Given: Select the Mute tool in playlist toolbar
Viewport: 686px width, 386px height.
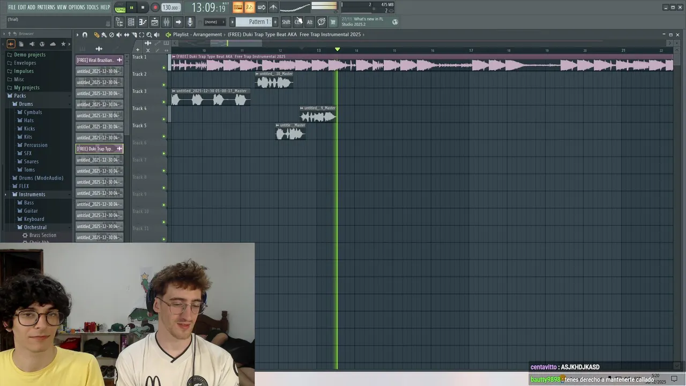Looking at the screenshot, I should click(119, 35).
